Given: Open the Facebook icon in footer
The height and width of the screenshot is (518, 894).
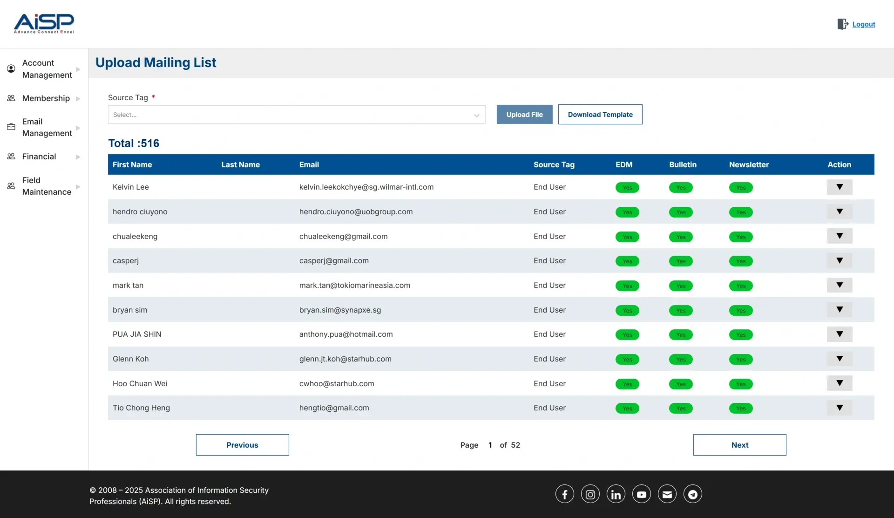Looking at the screenshot, I should 564,494.
